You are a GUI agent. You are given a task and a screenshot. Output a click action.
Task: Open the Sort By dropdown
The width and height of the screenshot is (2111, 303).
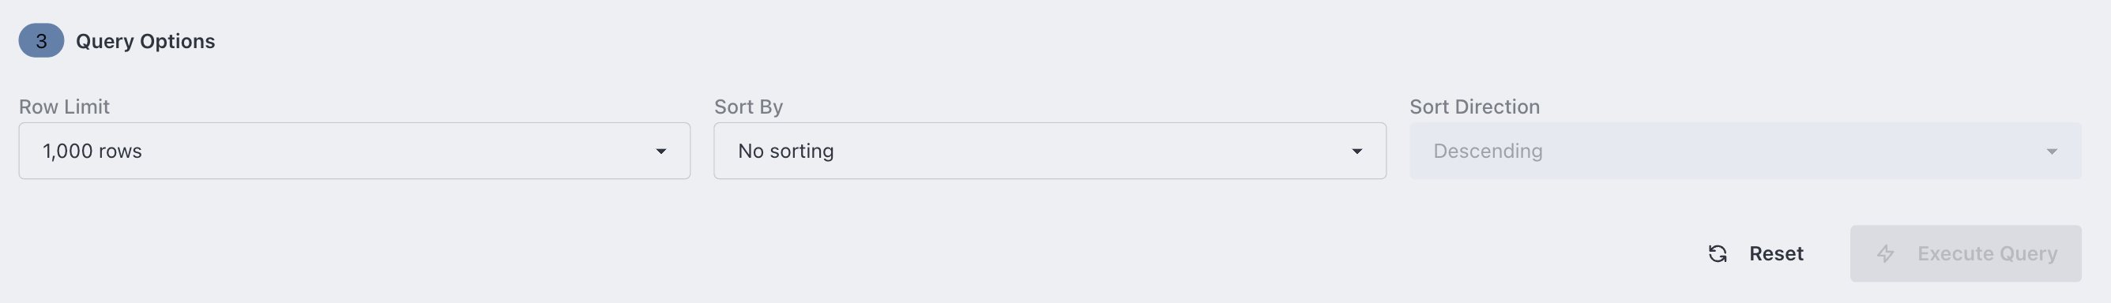coord(1050,151)
